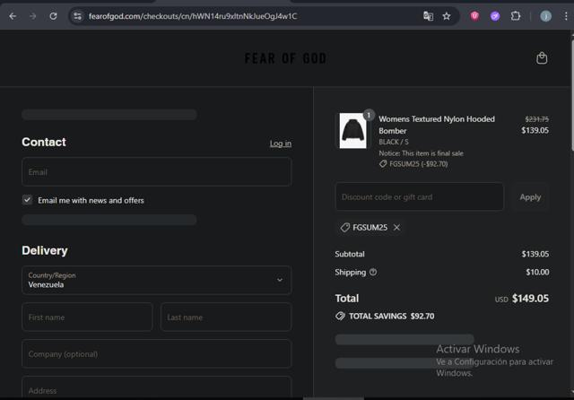Click the Log in link
Image resolution: width=574 pixels, height=400 pixels.
[281, 143]
